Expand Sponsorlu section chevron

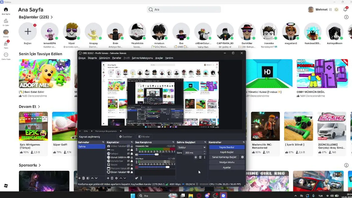[40, 165]
